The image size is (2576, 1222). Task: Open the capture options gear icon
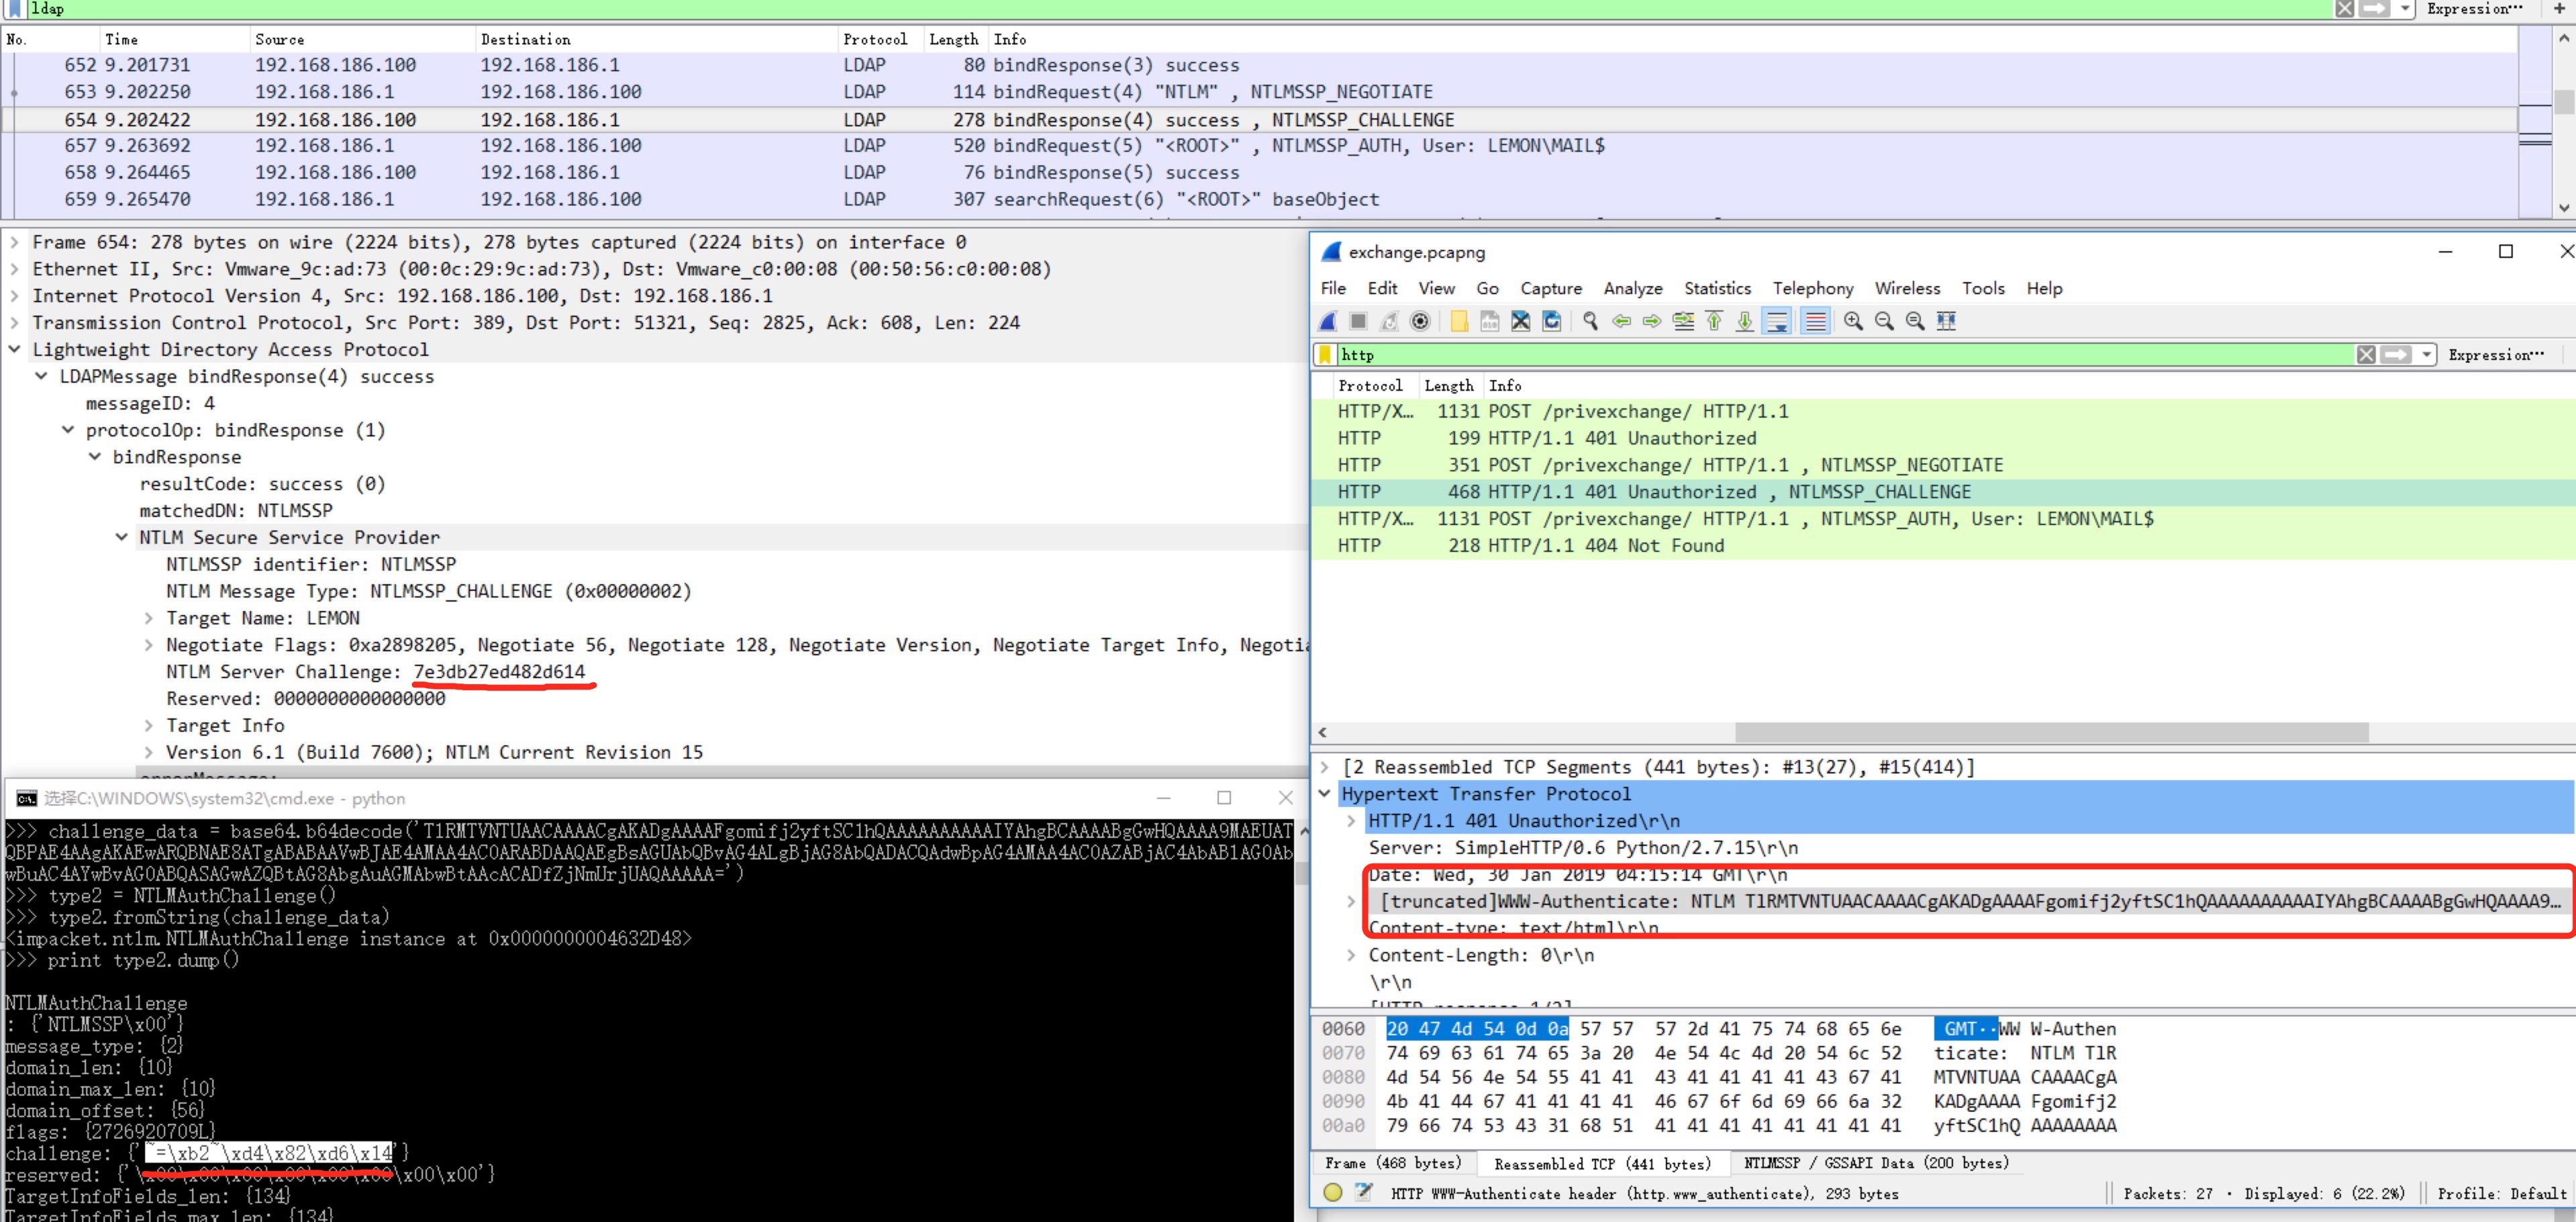1419,321
